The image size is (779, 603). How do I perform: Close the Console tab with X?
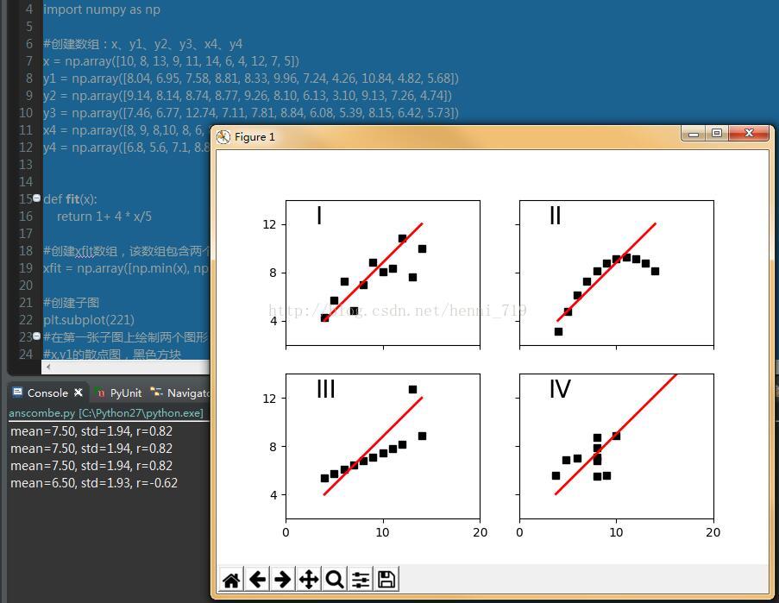(79, 393)
